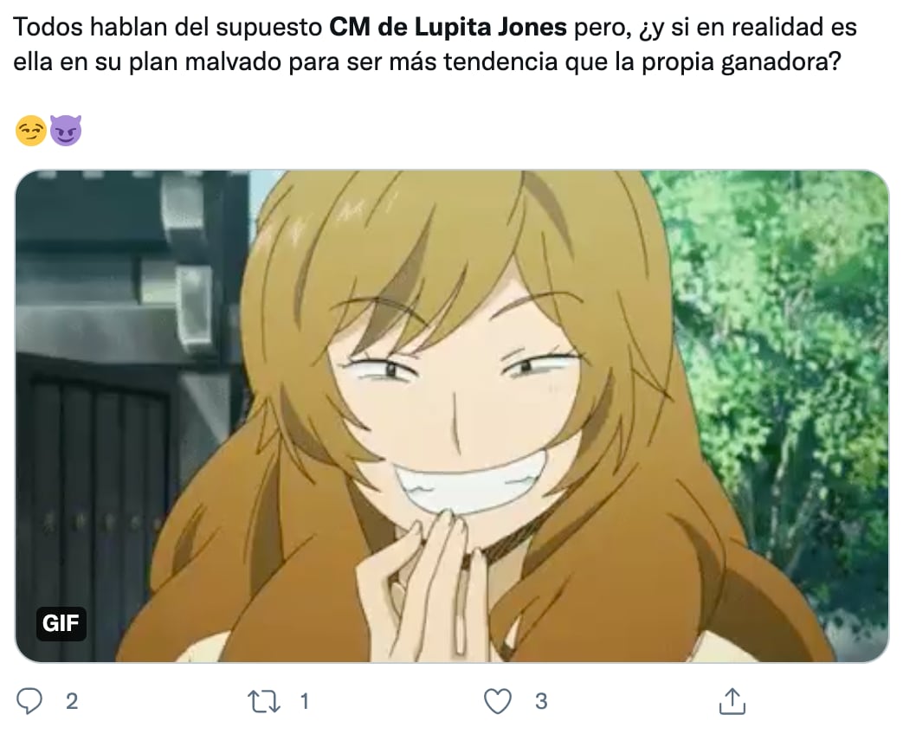
Task: View the like count showing 3
Action: coord(541,701)
